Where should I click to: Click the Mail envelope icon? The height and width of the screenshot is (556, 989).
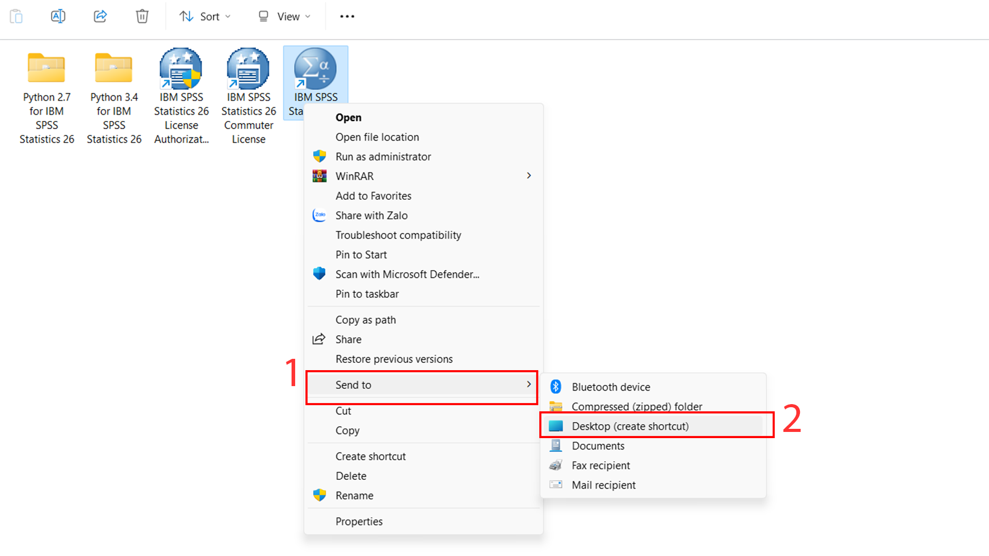pyautogui.click(x=556, y=484)
